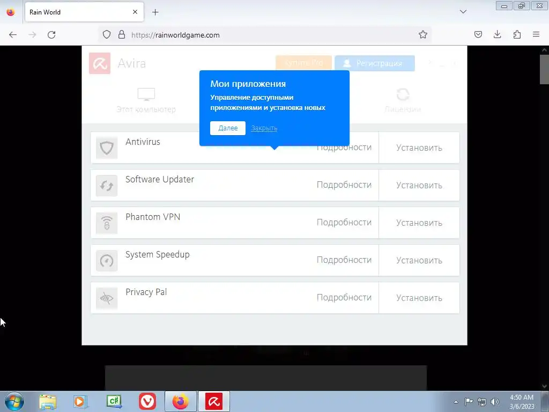The width and height of the screenshot is (549, 412).
Task: Click the site security padlock icon
Action: click(122, 35)
